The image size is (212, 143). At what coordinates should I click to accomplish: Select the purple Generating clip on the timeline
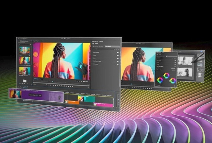click(36, 95)
